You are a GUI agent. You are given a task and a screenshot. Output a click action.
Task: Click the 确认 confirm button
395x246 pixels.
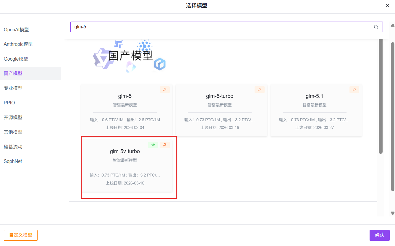[379, 235]
